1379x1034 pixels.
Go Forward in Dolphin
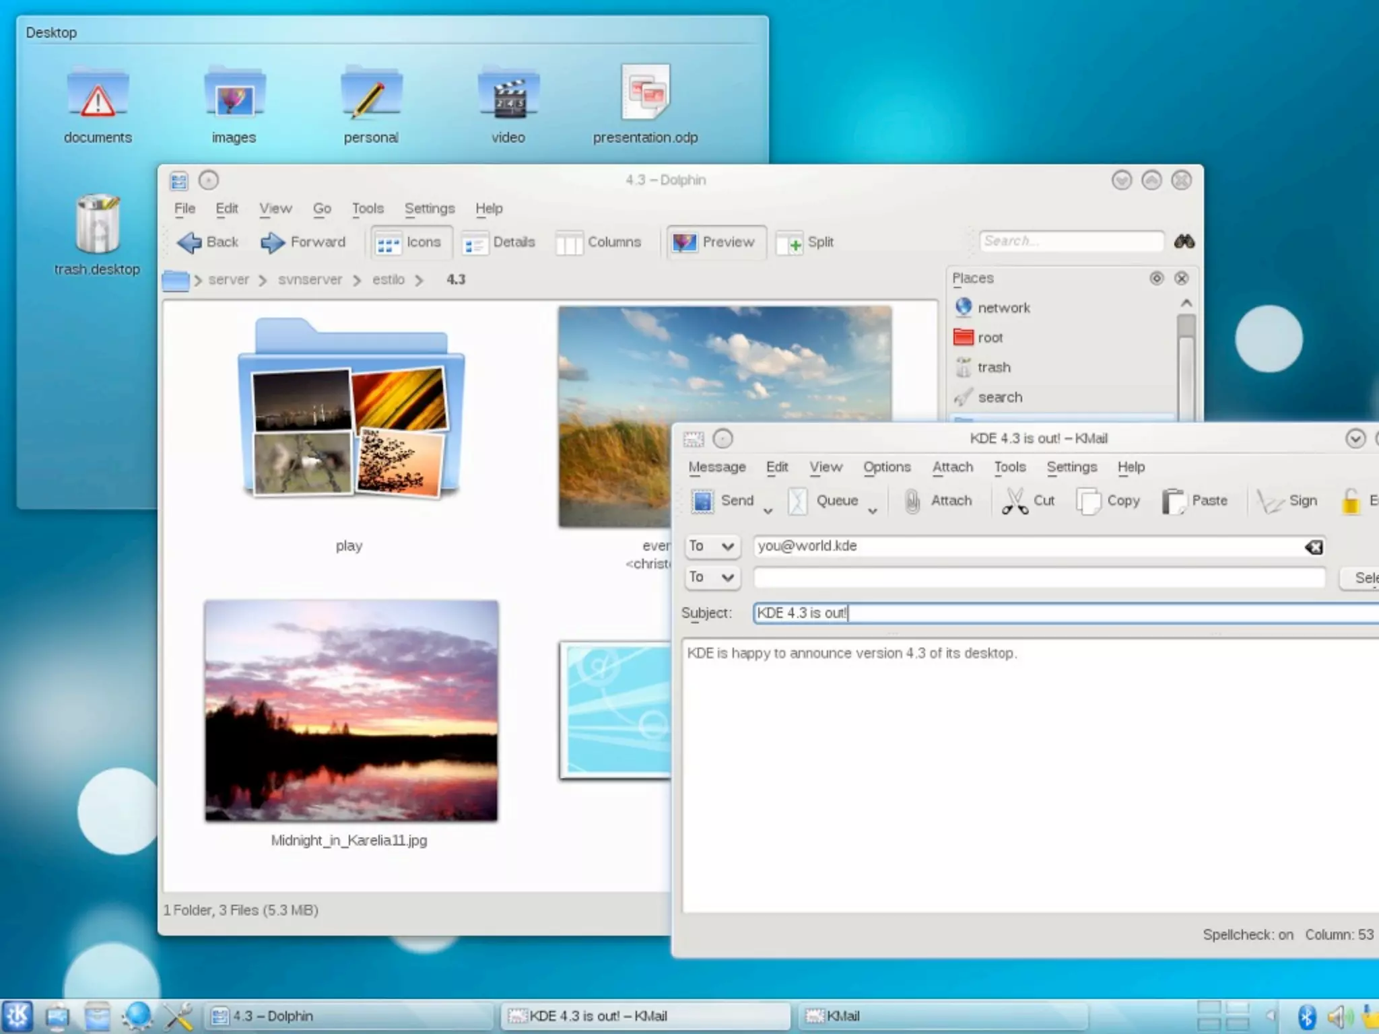tap(302, 242)
